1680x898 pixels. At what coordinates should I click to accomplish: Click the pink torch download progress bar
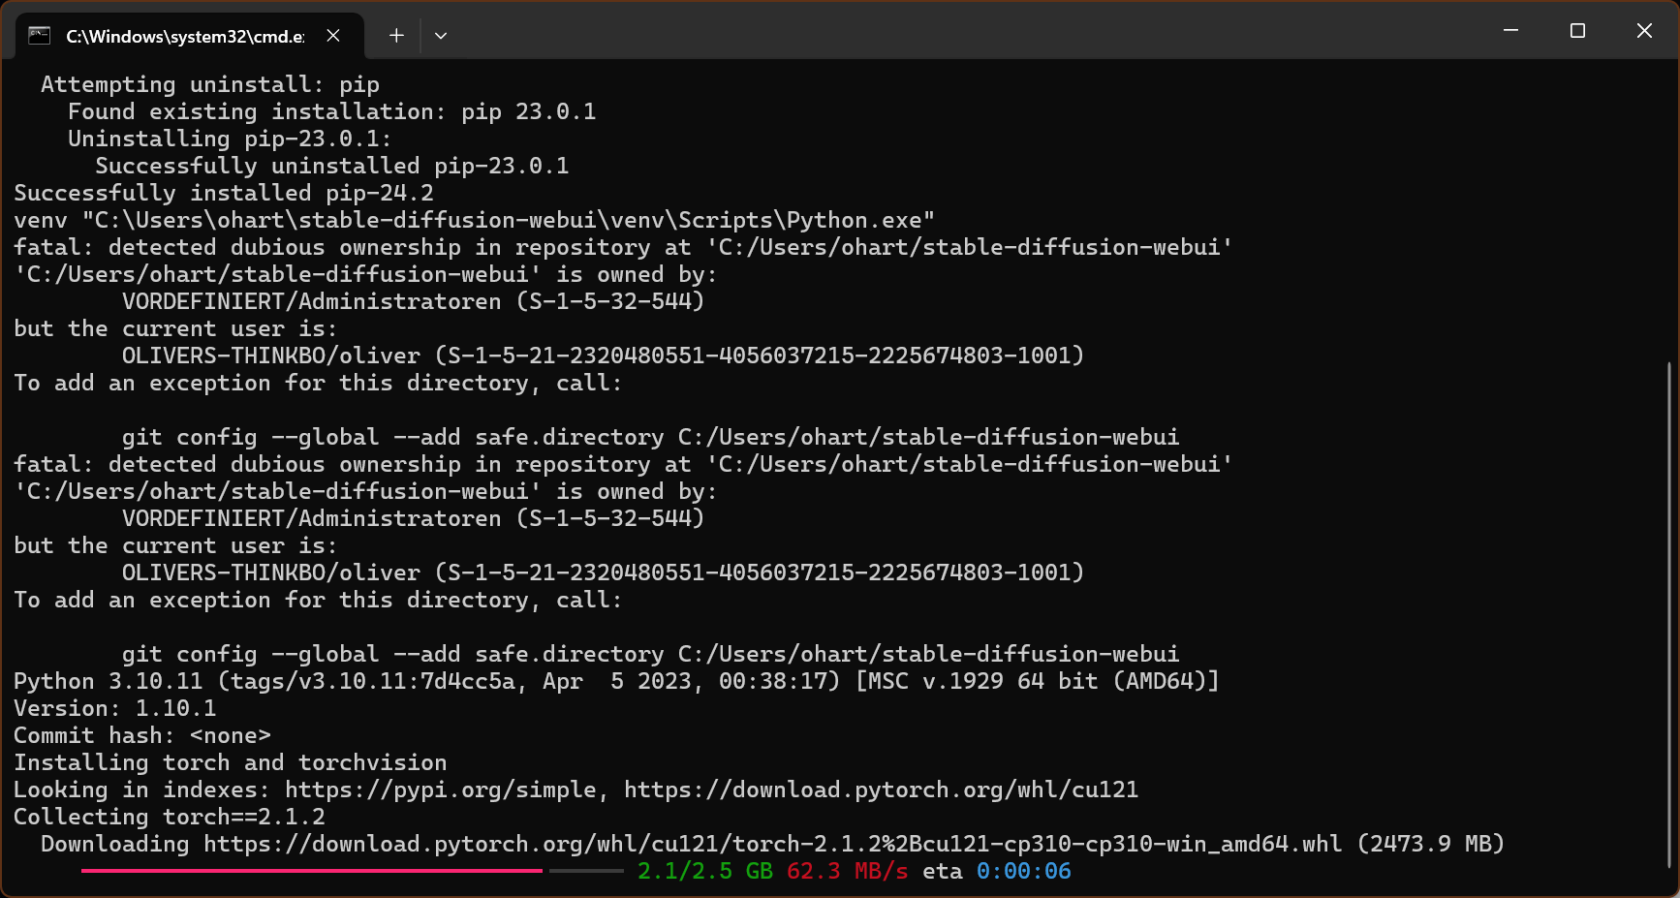pyautogui.click(x=312, y=871)
